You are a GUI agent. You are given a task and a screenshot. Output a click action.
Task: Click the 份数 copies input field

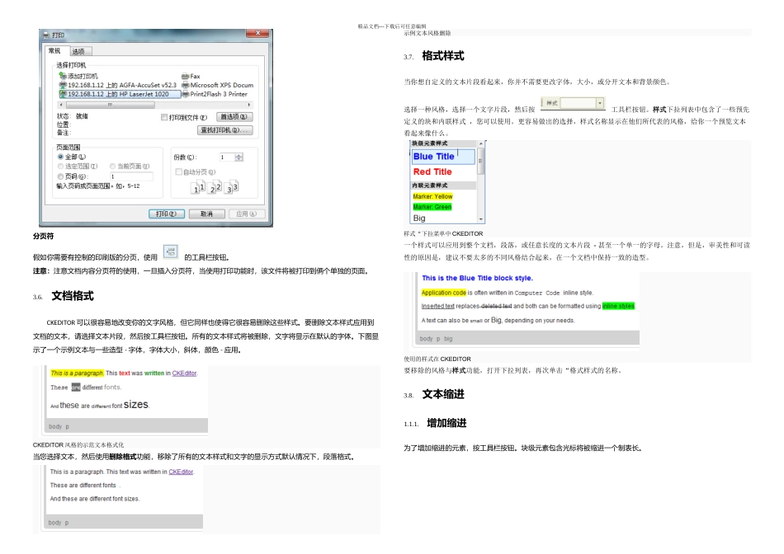[x=227, y=157]
